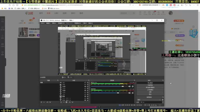This screenshot has width=200, height=112.
Task: Open Douyu followed heart icon in header
Action: click(x=145, y=12)
